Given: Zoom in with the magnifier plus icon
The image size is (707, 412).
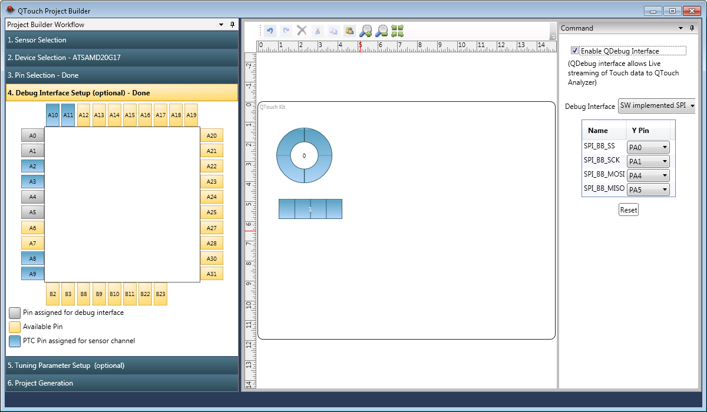Looking at the screenshot, I should point(366,31).
